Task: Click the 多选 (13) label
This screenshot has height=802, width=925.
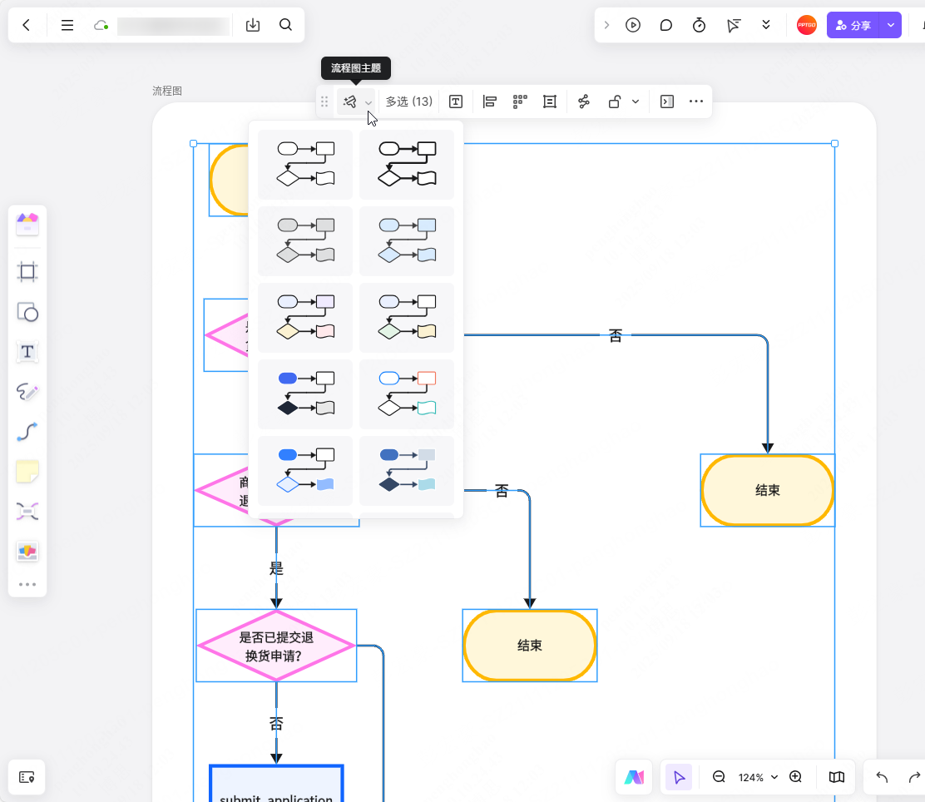Action: [x=408, y=101]
